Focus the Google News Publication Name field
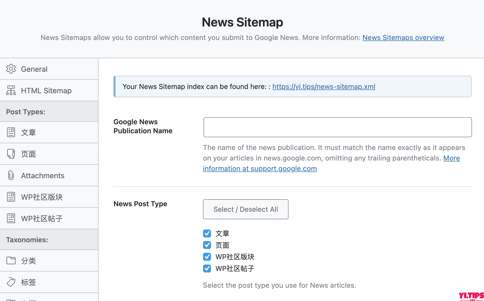The image size is (484, 301). [337, 127]
